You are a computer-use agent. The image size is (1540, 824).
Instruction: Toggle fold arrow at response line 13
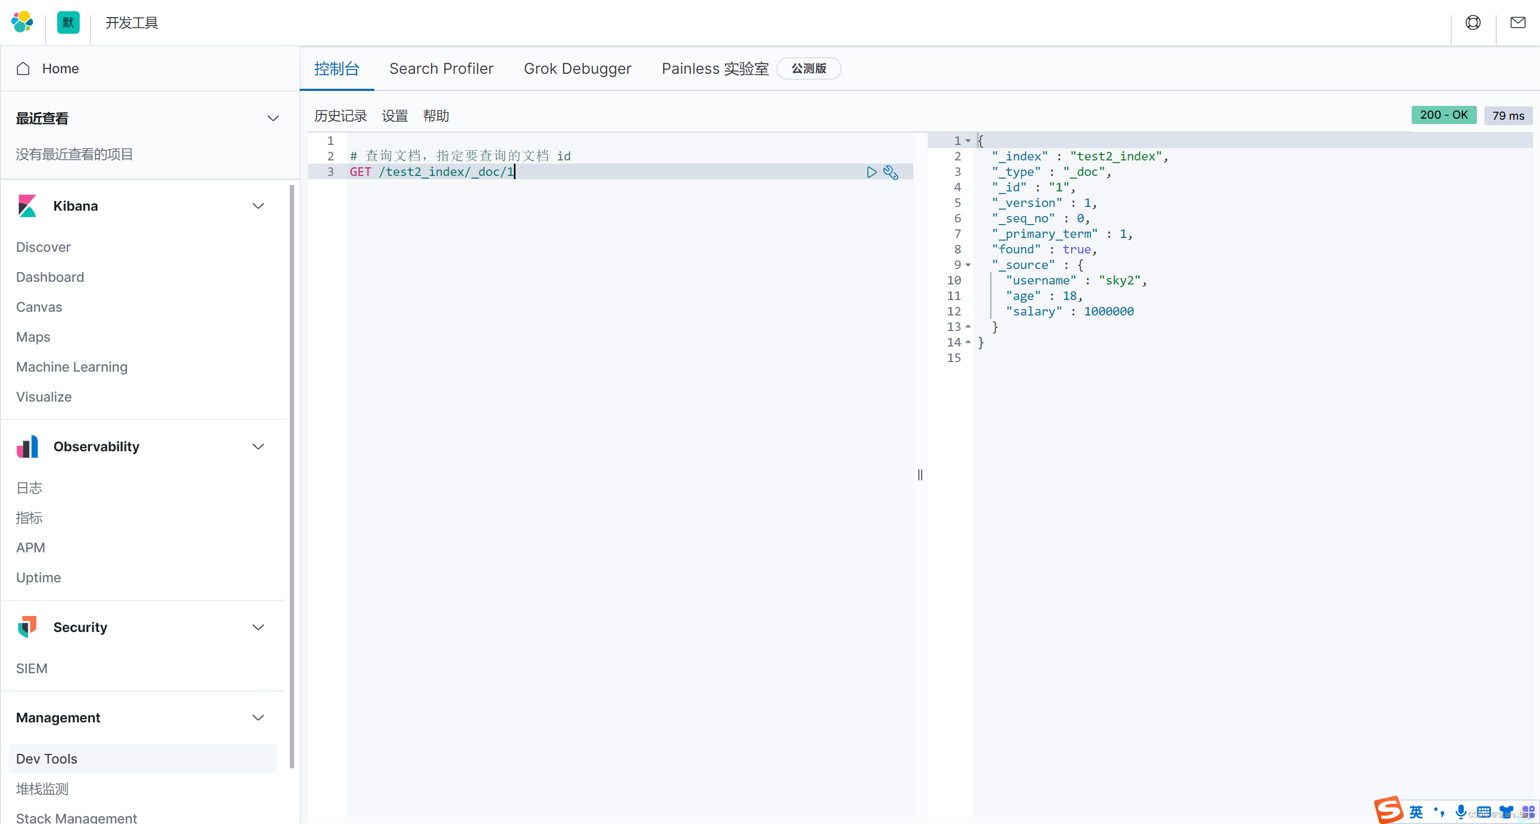pos(968,327)
